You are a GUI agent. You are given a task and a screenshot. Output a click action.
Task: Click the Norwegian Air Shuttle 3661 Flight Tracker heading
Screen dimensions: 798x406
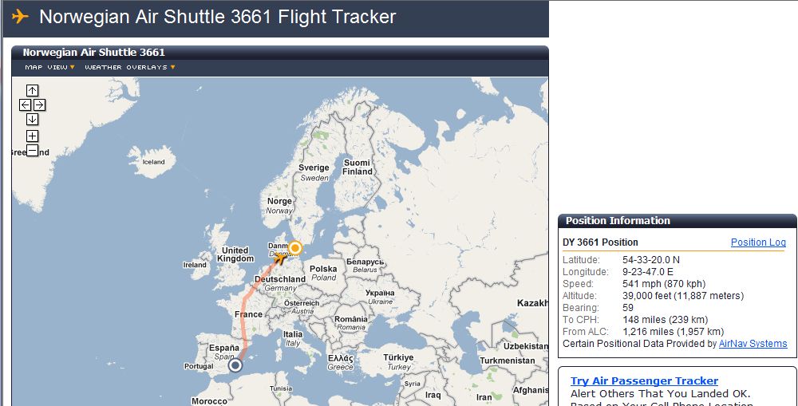[x=217, y=17]
